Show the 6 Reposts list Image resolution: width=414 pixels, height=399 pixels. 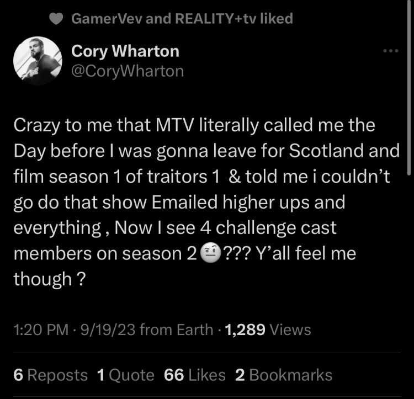[x=50, y=375]
